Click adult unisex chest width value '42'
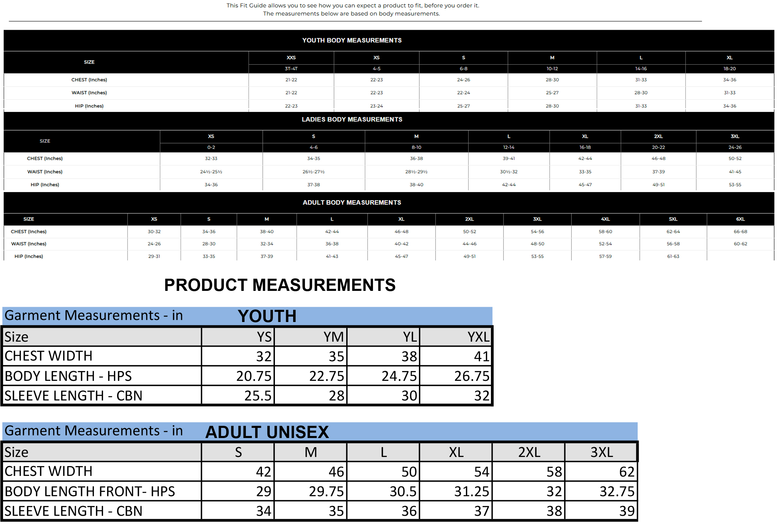The width and height of the screenshot is (778, 529). pos(264,472)
